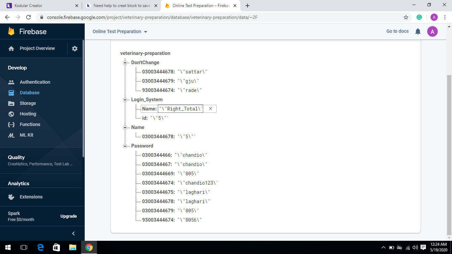Open the Functions section
Viewport: 452px width, 254px height.
pos(29,124)
